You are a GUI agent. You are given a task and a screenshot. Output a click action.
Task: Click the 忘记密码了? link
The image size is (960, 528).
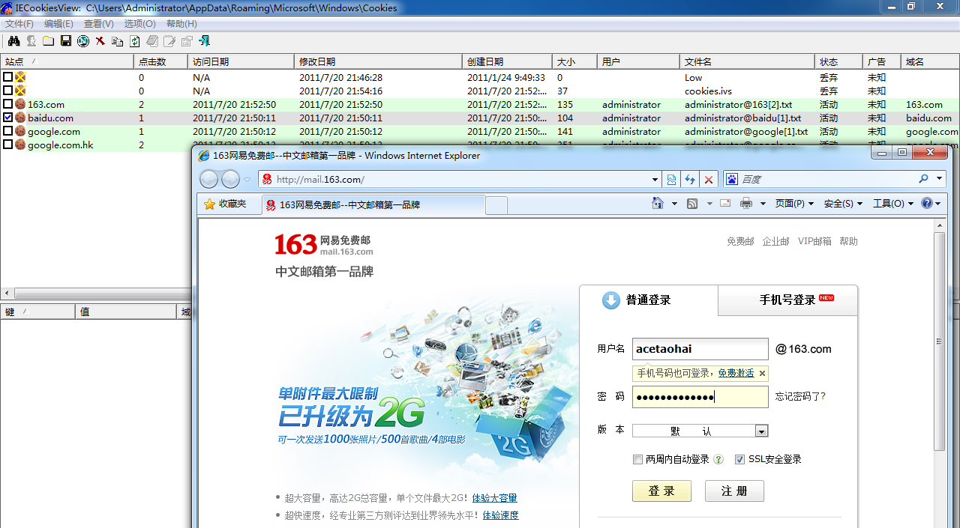pyautogui.click(x=800, y=396)
